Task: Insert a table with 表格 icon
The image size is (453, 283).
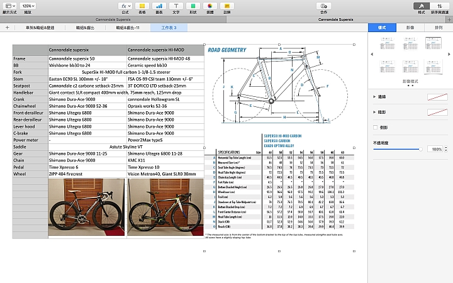Action: [x=142, y=6]
